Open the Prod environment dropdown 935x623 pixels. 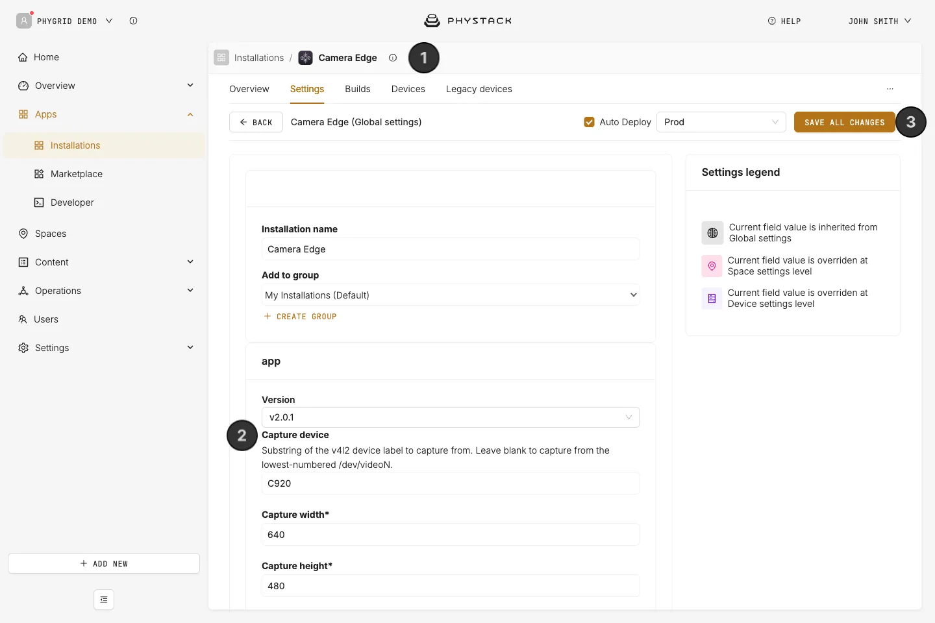(x=721, y=122)
